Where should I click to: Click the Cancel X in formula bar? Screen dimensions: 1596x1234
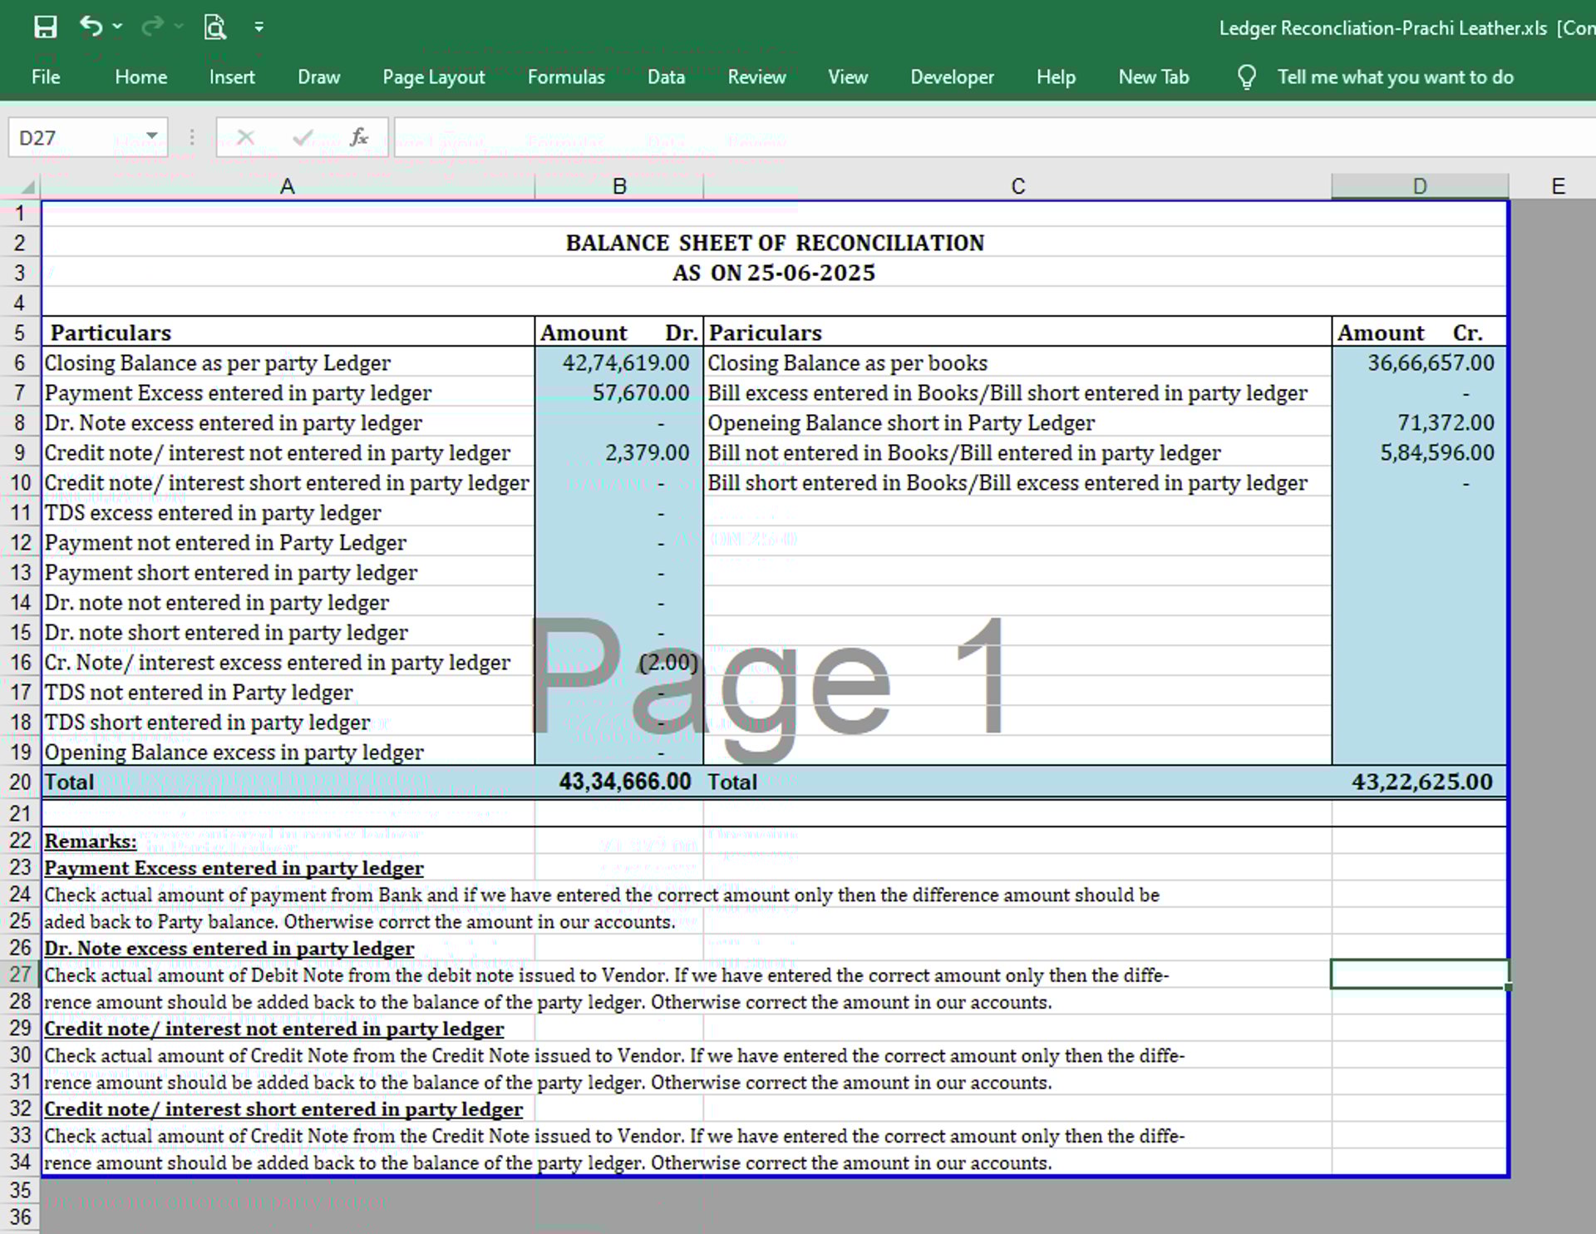point(245,137)
